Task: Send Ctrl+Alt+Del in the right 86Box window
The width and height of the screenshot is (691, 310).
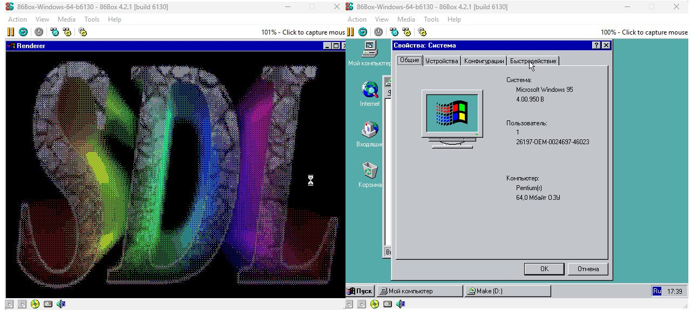Action: [x=395, y=32]
